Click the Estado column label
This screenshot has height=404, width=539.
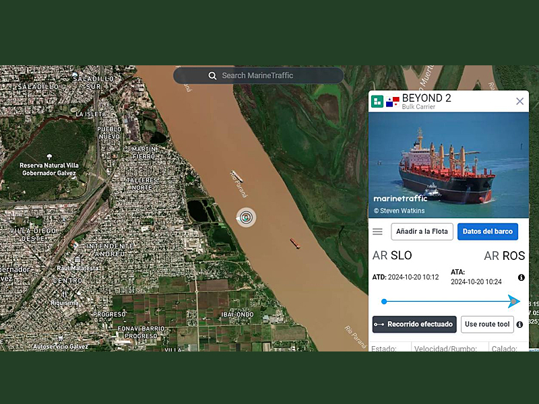[383, 348]
